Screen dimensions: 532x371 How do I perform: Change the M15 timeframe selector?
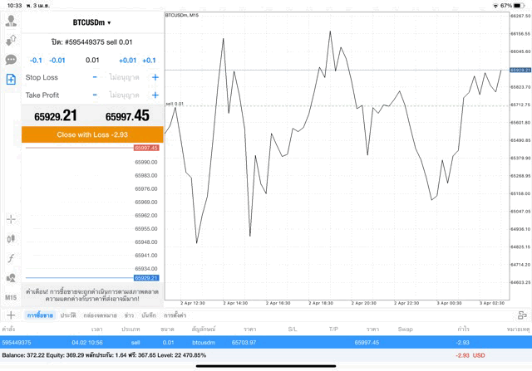[x=11, y=297]
